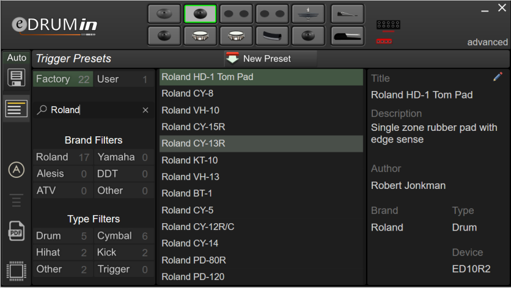
Task: Click the eDRUMin logo
Action: (x=54, y=26)
